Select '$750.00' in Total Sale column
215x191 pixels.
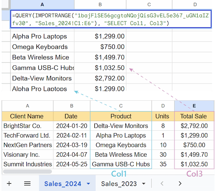pyautogui.click(x=194, y=145)
